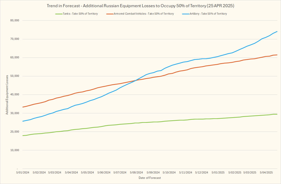Click the 5/08/2024 x-axis date label
281x184 pixels.
[x=136, y=172]
